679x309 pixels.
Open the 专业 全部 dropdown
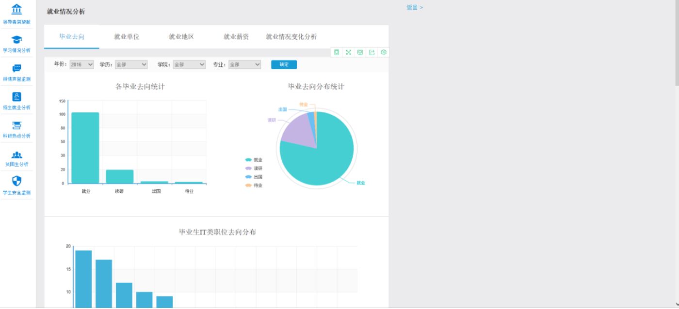click(245, 64)
